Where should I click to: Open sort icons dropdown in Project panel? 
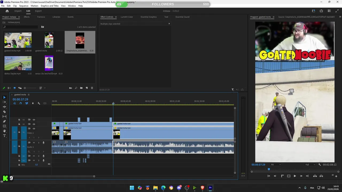[42, 88]
